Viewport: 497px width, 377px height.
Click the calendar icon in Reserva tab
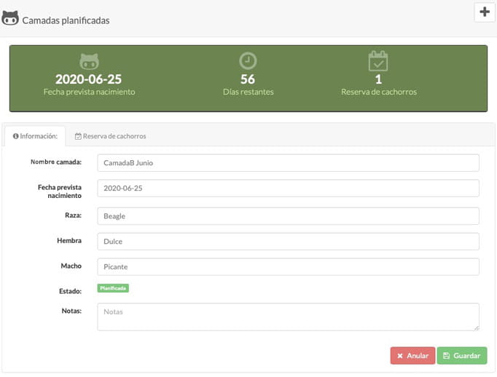coord(78,136)
